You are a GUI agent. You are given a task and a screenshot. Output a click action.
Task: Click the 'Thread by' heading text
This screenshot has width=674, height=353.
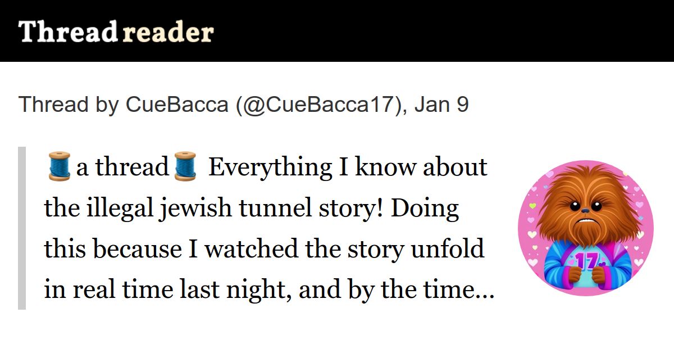(x=69, y=105)
